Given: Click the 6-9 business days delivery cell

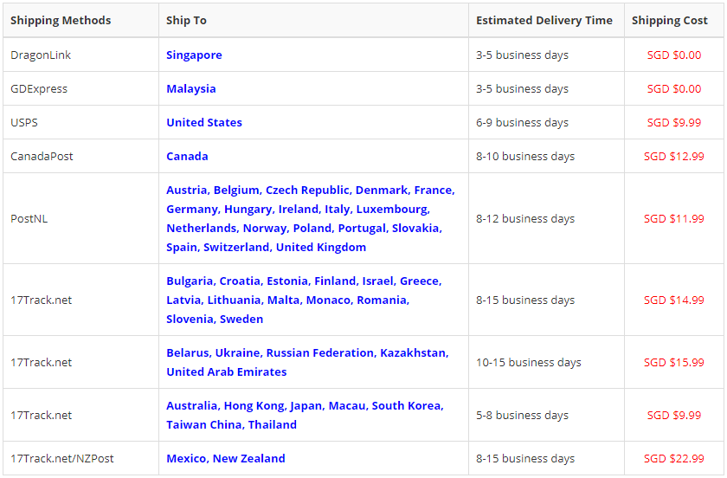Looking at the screenshot, I should pyautogui.click(x=522, y=122).
